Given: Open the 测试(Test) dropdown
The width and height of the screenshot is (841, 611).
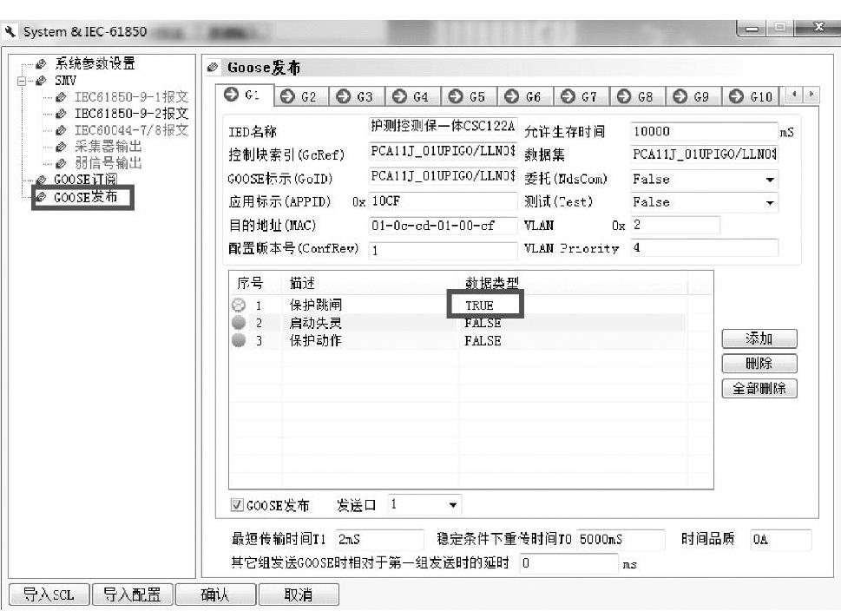Looking at the screenshot, I should click(x=770, y=203).
